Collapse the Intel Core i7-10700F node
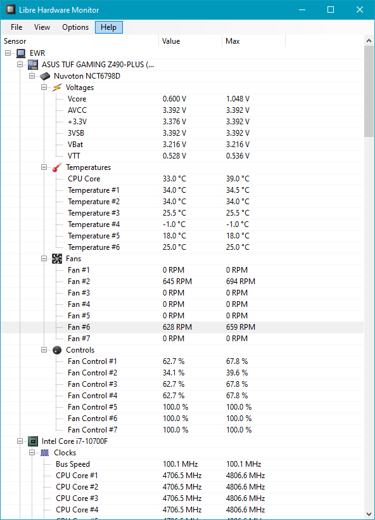 click(x=20, y=441)
